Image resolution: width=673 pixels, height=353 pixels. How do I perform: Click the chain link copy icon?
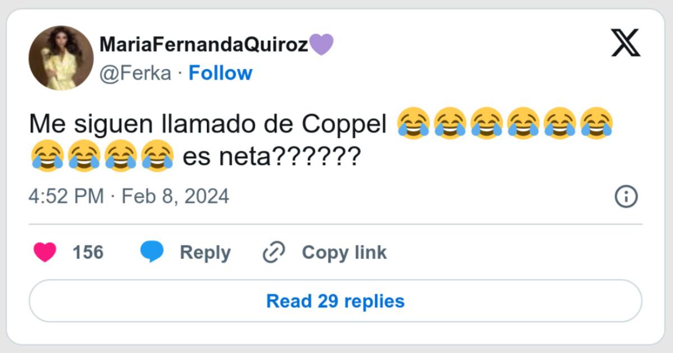click(x=274, y=253)
